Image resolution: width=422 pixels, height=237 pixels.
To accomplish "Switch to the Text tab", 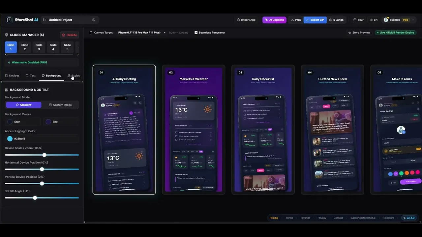I will pos(31,76).
